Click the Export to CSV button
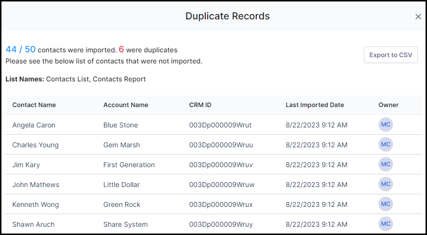This screenshot has width=427, height=235. click(391, 55)
